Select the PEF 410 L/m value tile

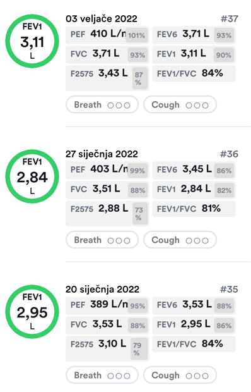click(x=107, y=35)
